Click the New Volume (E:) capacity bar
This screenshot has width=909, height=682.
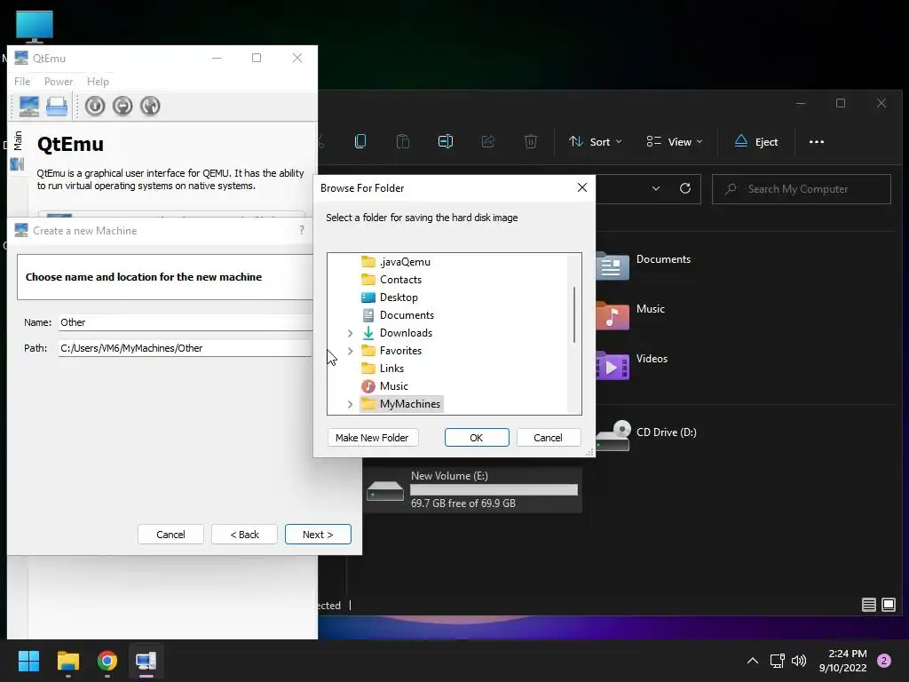point(494,490)
